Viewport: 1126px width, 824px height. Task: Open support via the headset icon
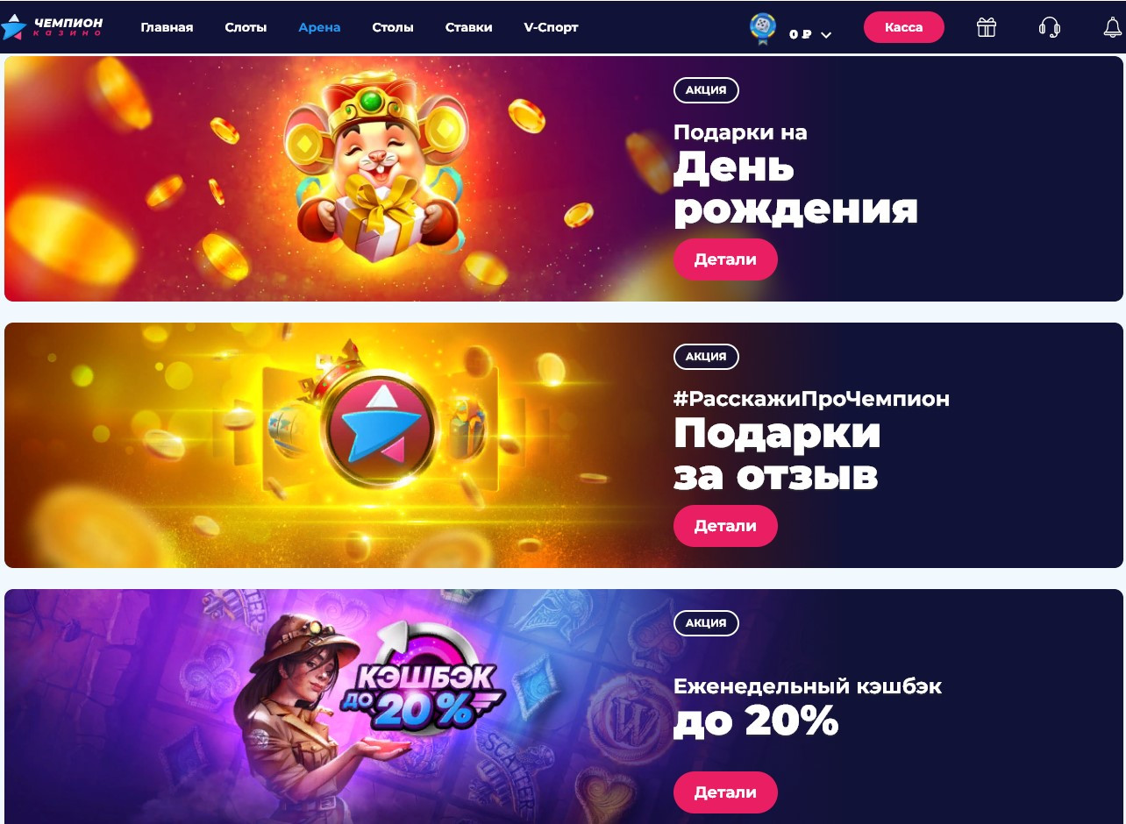(1049, 27)
